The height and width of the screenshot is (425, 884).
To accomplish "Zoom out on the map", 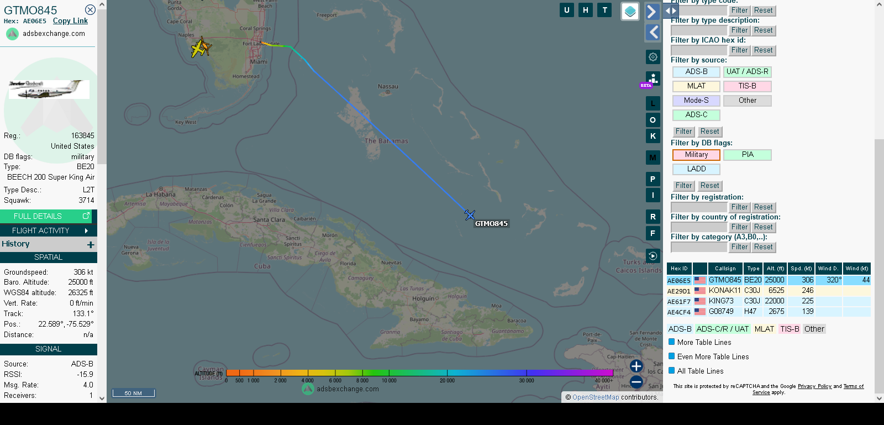I will (636, 381).
